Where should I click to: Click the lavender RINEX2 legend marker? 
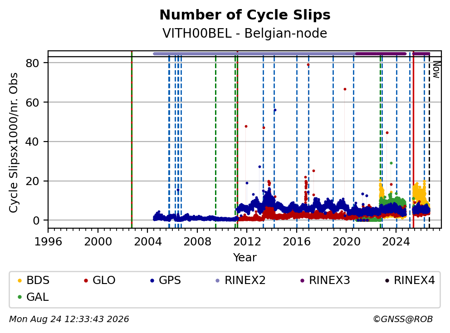[x=218, y=280]
